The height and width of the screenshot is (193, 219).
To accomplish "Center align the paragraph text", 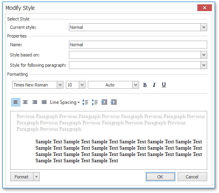I will pyautogui.click(x=25, y=102).
